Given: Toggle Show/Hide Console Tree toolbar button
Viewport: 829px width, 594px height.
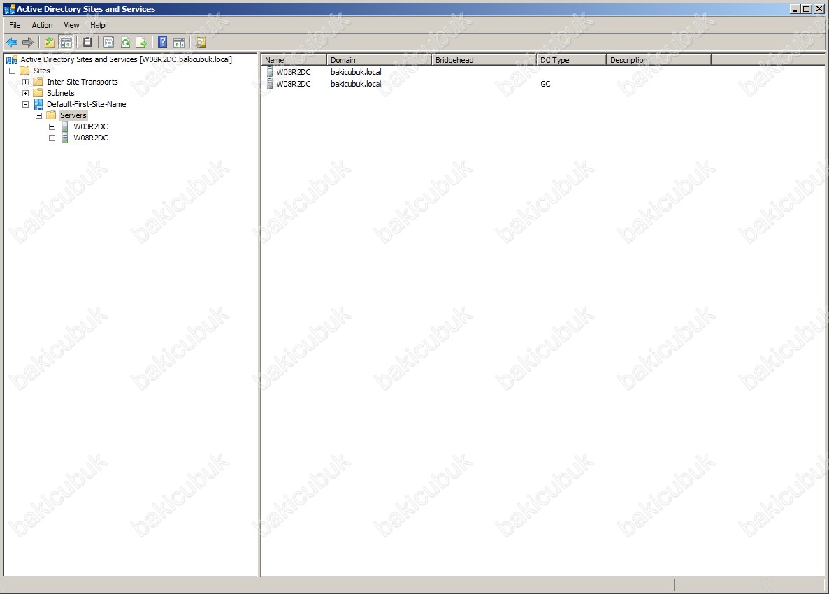Looking at the screenshot, I should coord(66,42).
